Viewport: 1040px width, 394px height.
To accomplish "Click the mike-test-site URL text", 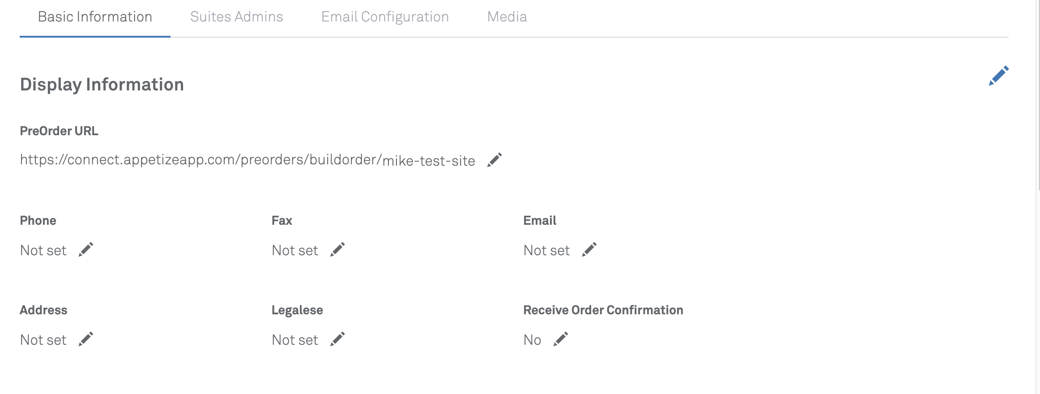I will (429, 161).
